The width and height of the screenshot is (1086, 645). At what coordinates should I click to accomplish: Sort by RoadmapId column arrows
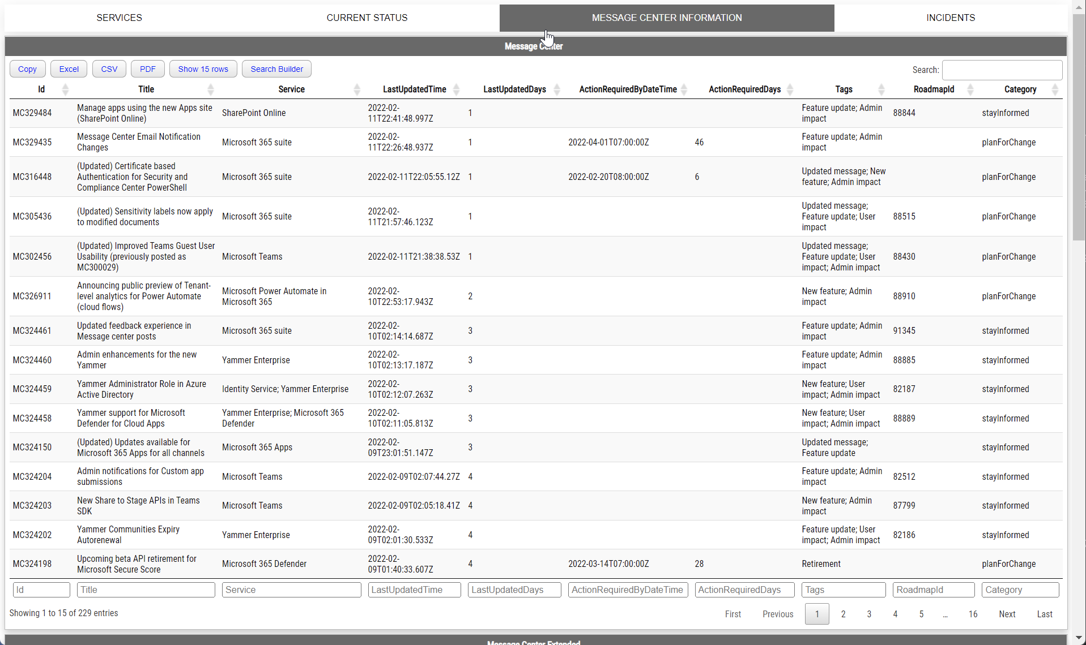click(970, 89)
